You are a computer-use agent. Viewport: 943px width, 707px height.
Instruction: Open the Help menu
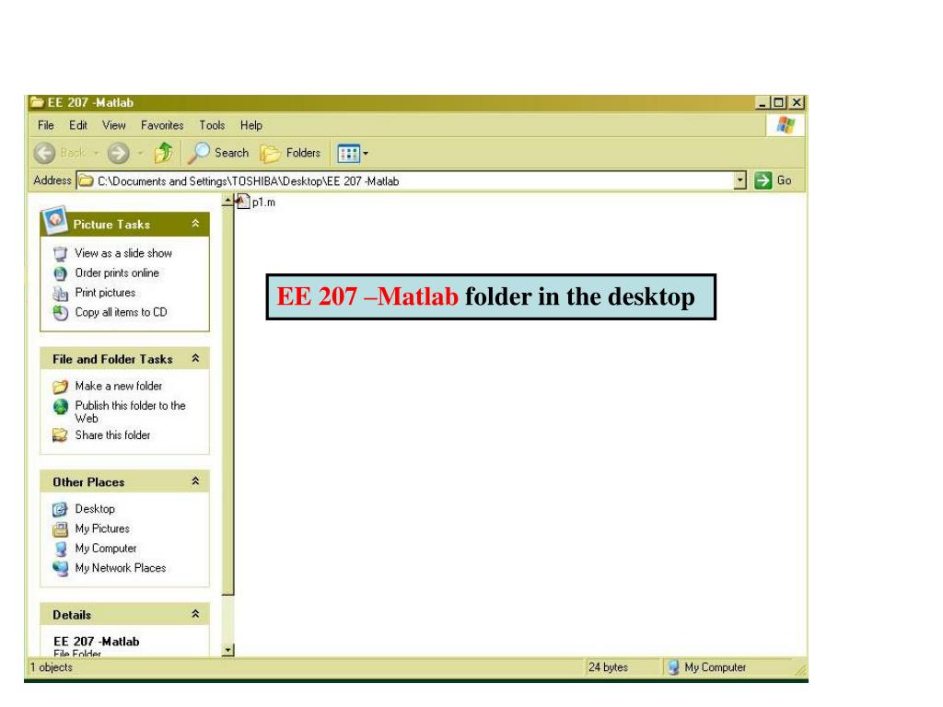click(251, 125)
